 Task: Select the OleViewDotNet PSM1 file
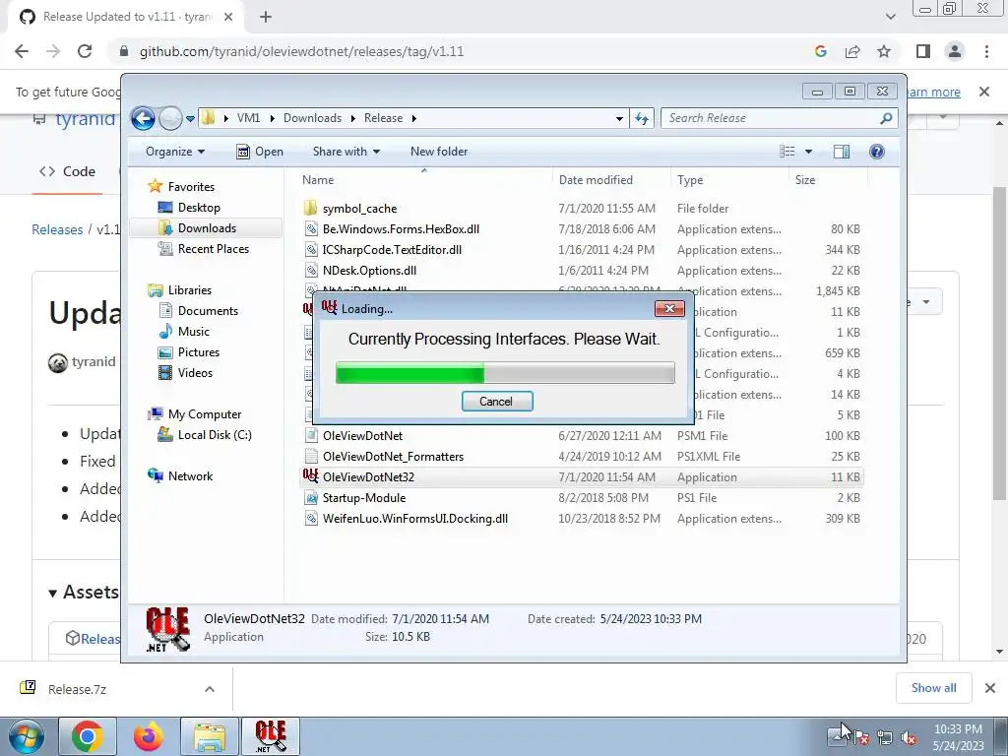coord(362,436)
